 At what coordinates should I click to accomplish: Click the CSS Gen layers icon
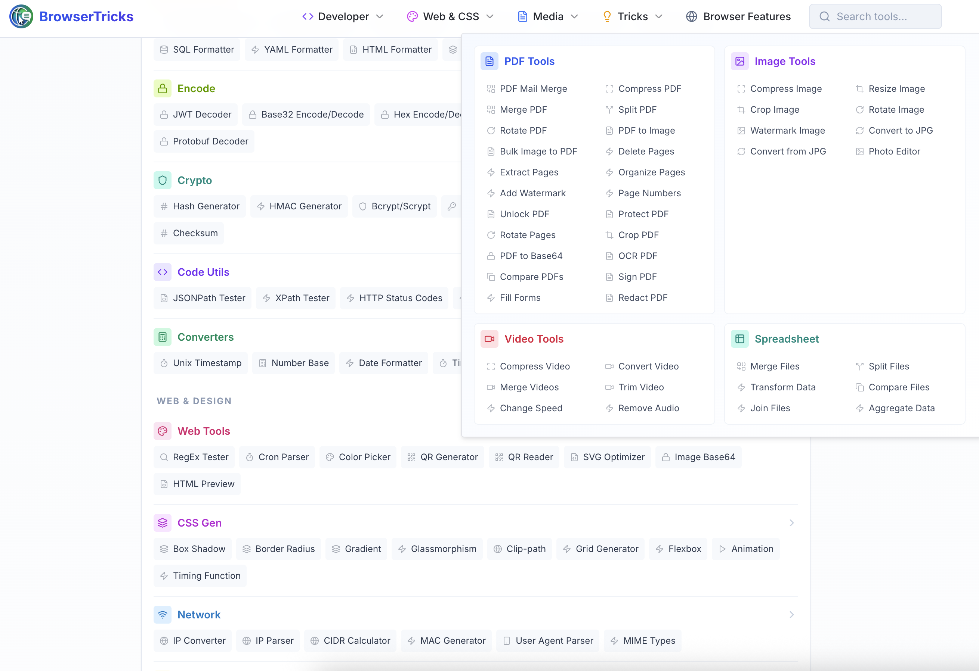(163, 523)
